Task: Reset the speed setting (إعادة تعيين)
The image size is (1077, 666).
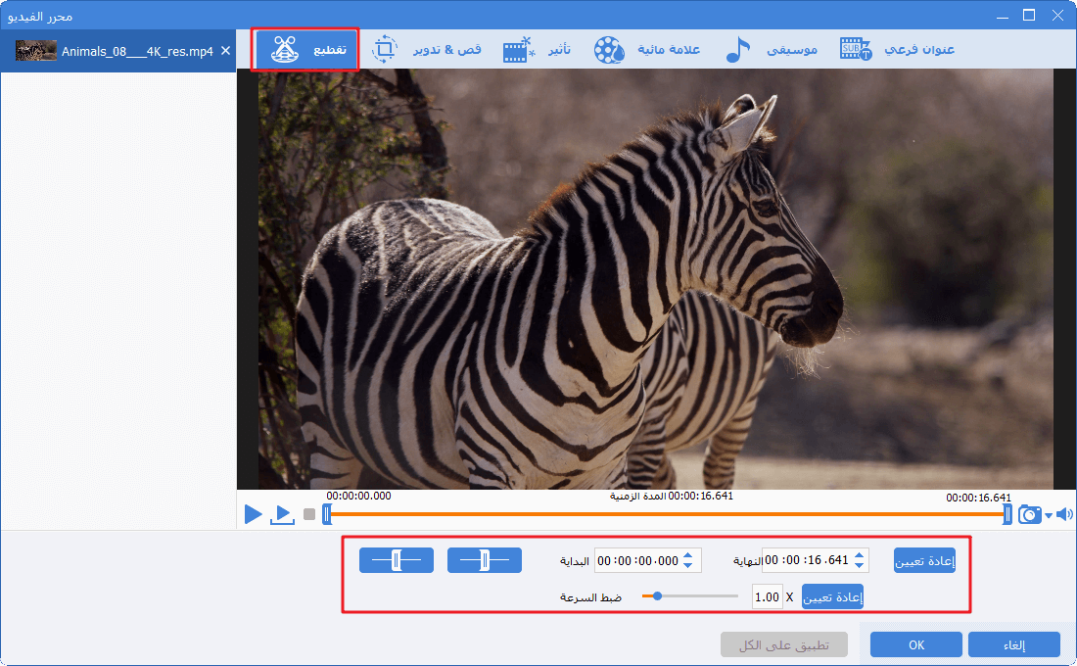Action: [832, 596]
